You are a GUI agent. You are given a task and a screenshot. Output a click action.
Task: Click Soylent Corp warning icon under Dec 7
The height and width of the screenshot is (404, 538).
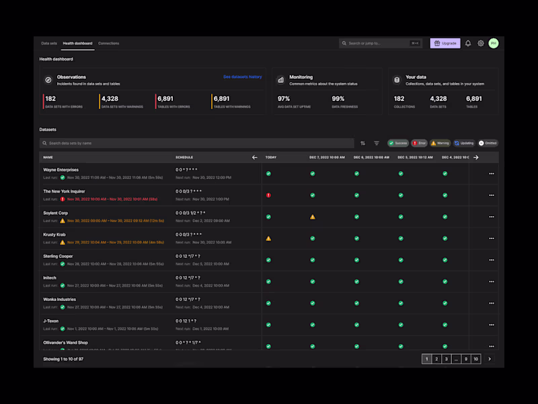(312, 217)
